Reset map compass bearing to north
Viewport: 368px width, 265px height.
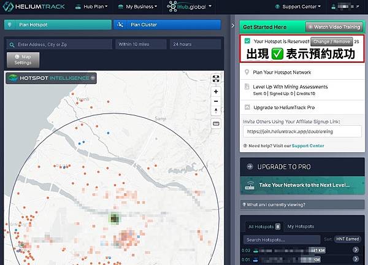point(216,110)
